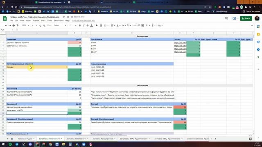262x147 pixels.
Task: Open the Format menu
Action: click(x=36, y=20)
